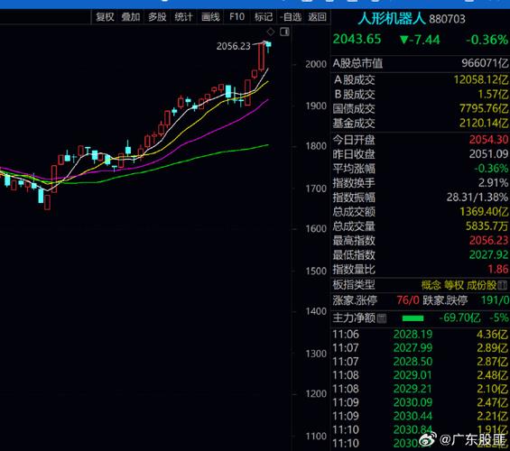Click the small icon beside 主力净额
Image resolution: width=510 pixels, height=451 pixels.
click(382, 318)
